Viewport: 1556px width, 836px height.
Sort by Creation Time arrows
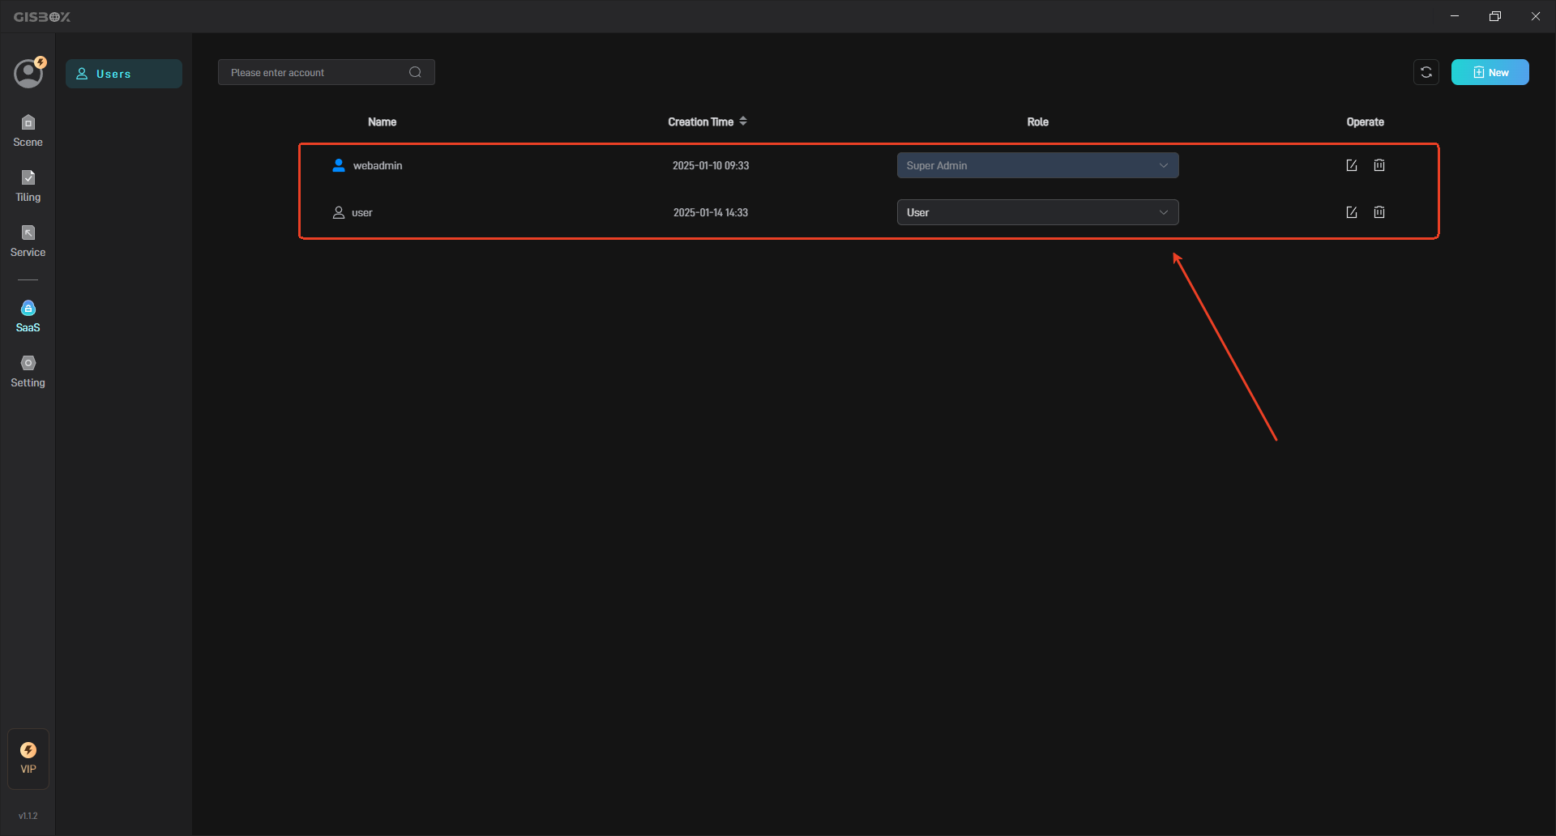tap(743, 122)
